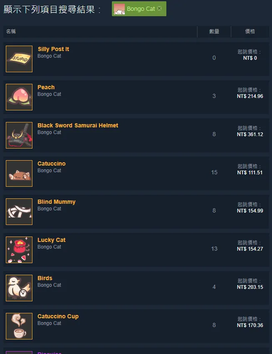The width and height of the screenshot is (272, 354).
Task: Remove the Bongo Cat filter tag
Action: click(x=159, y=9)
